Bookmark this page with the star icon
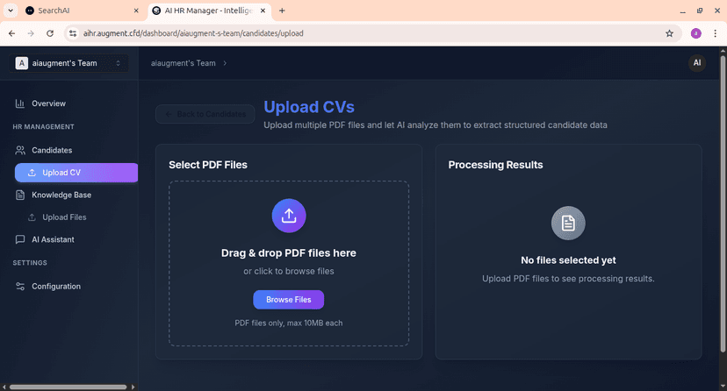Screen dimensions: 727x391 point(669,33)
